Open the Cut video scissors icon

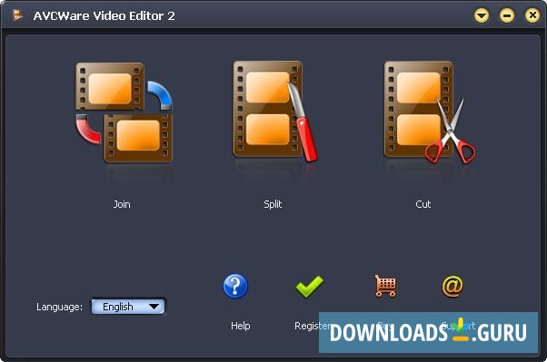(430, 113)
